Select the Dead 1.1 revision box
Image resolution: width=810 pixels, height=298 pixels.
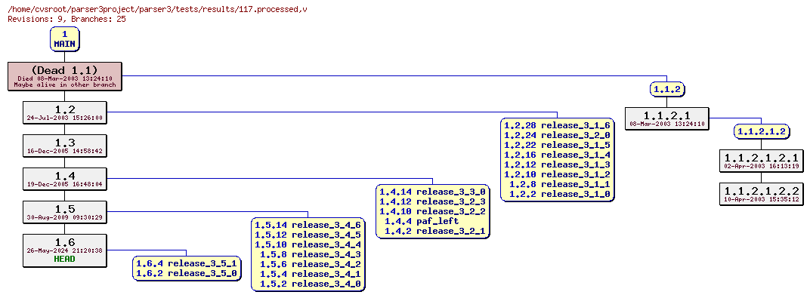click(64, 76)
